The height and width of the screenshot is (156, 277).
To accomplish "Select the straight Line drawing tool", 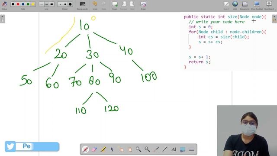I will [165, 149].
